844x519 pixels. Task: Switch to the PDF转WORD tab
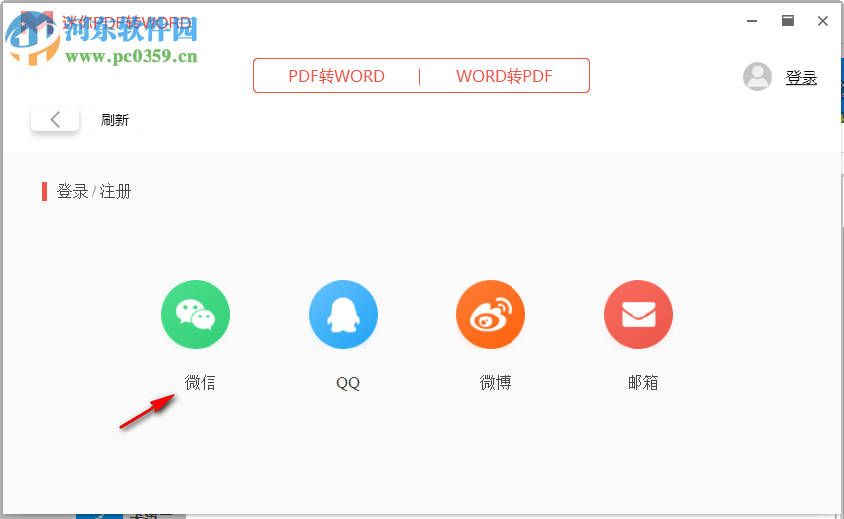336,76
